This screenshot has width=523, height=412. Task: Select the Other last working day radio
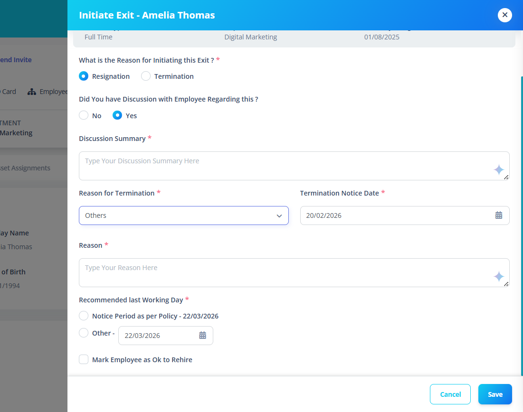84,333
